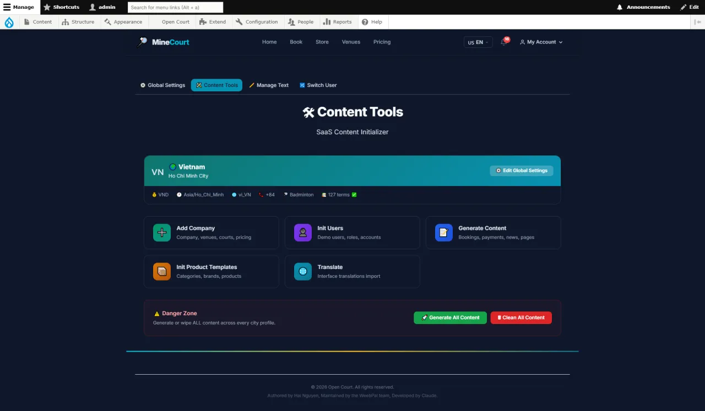Image resolution: width=705 pixels, height=411 pixels.
Task: Click the phone icon beside +84
Action: click(261, 195)
